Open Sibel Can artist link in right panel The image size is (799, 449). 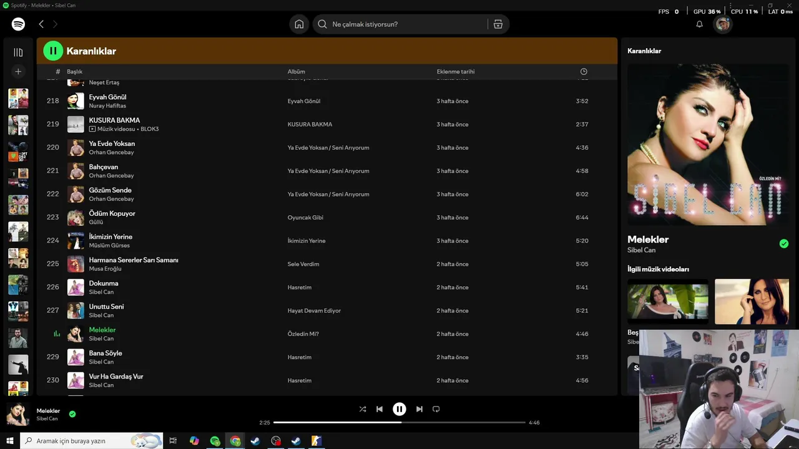click(x=641, y=250)
